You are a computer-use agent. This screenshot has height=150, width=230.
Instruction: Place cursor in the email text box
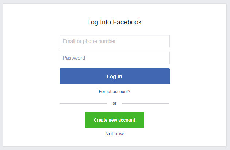115,41
